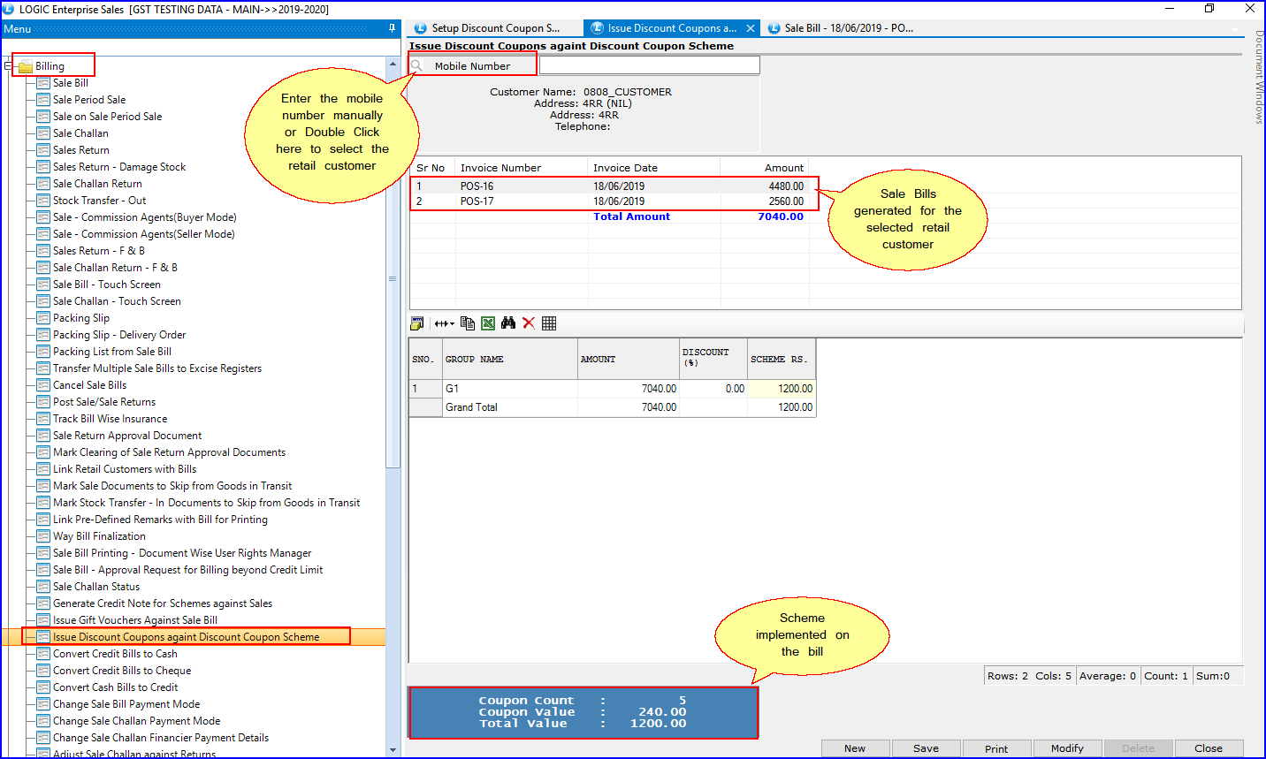Image resolution: width=1266 pixels, height=759 pixels.
Task: Click the Mobile Number input field
Action: [649, 65]
